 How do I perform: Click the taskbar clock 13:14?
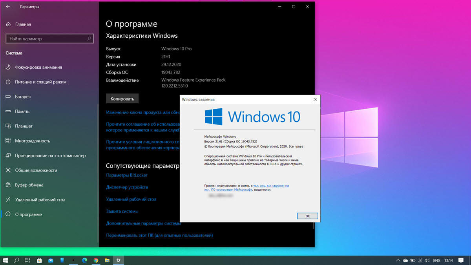pos(449,261)
